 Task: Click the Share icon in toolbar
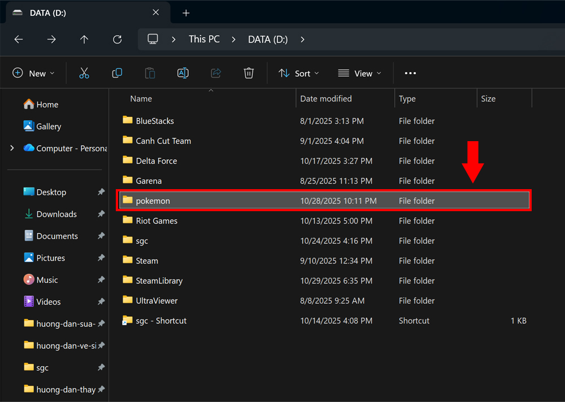215,73
